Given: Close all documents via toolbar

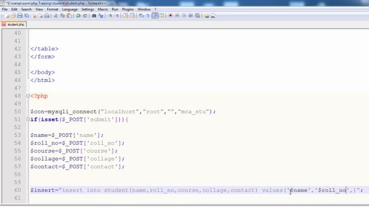Looking at the screenshot, I should pos(41,16).
